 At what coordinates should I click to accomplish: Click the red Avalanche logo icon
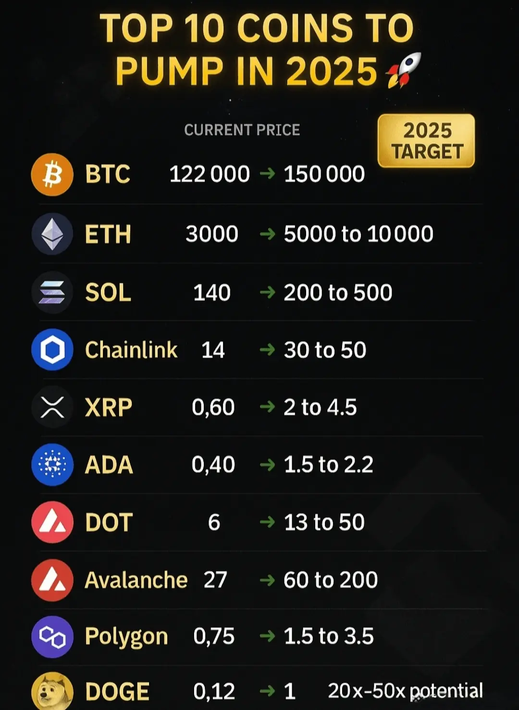point(52,580)
